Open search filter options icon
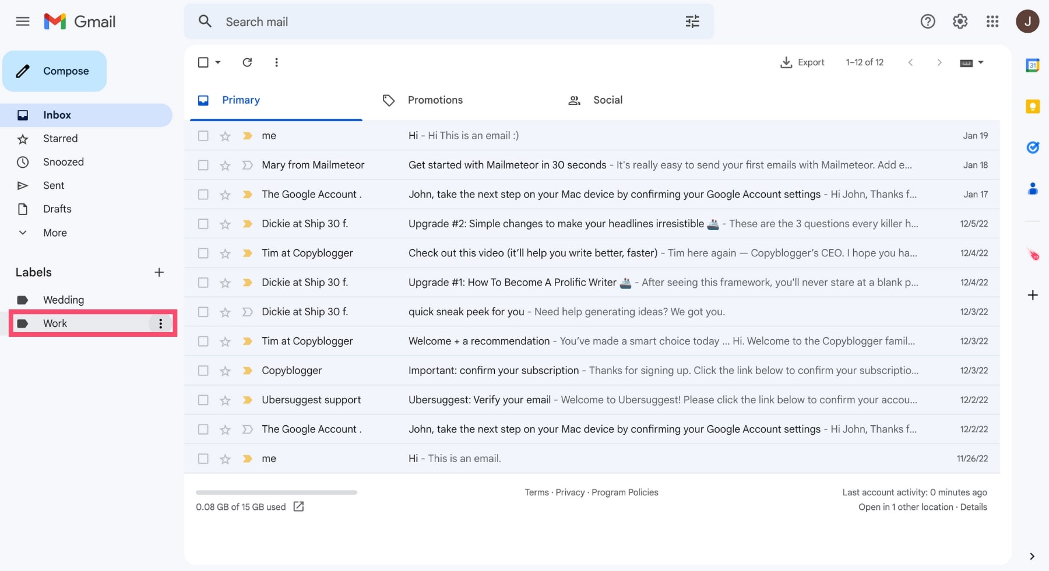1049x571 pixels. (x=692, y=22)
